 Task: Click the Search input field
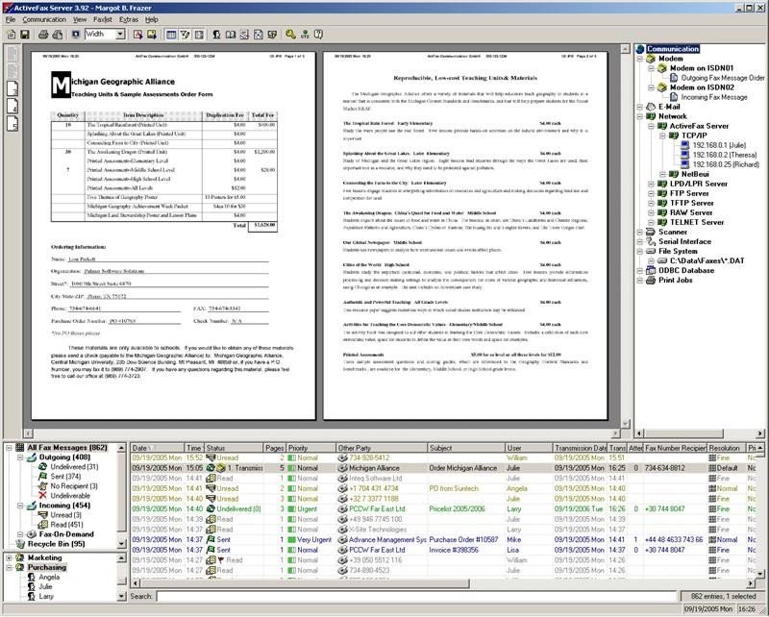point(416,597)
